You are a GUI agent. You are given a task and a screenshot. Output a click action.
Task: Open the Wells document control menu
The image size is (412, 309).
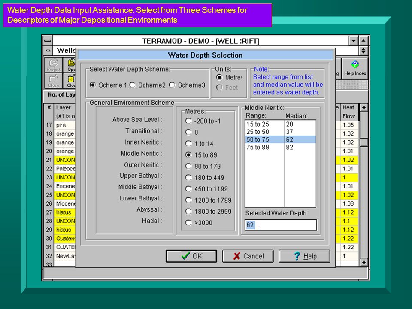(48, 51)
